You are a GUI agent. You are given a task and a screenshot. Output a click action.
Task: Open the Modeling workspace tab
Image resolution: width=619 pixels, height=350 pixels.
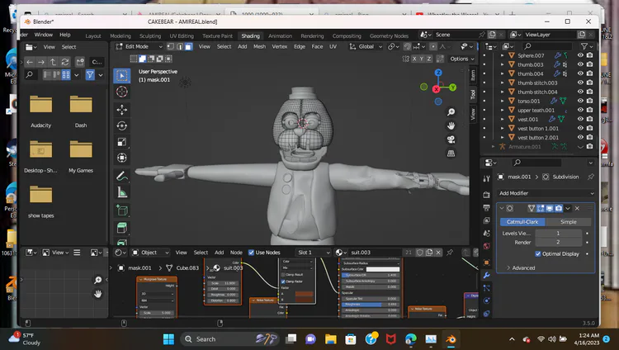(120, 36)
